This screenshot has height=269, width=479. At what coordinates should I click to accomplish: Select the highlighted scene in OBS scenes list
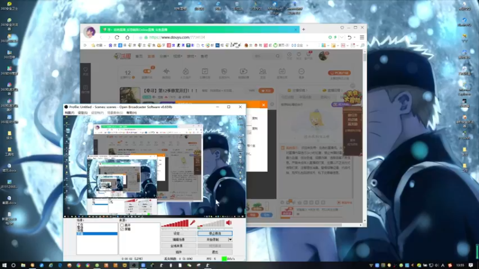coord(97,234)
